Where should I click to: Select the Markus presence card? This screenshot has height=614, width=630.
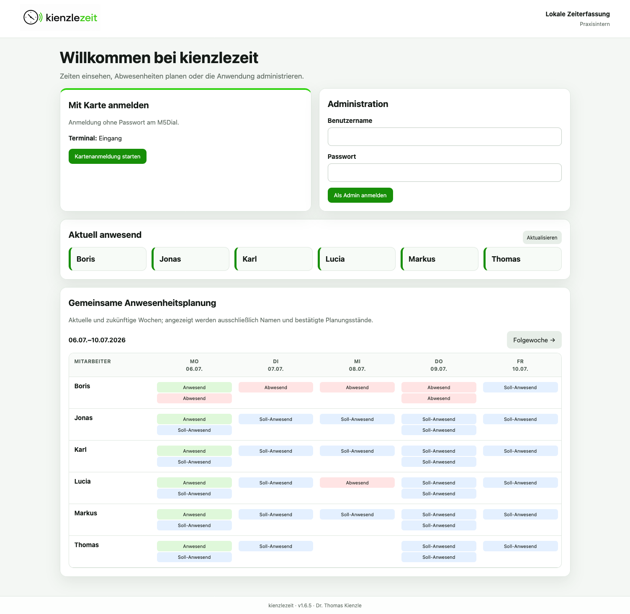click(x=440, y=259)
